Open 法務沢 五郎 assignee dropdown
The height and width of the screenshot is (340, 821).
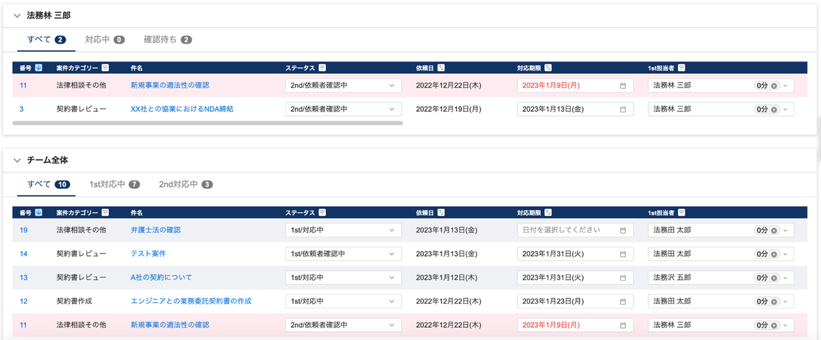(785, 278)
